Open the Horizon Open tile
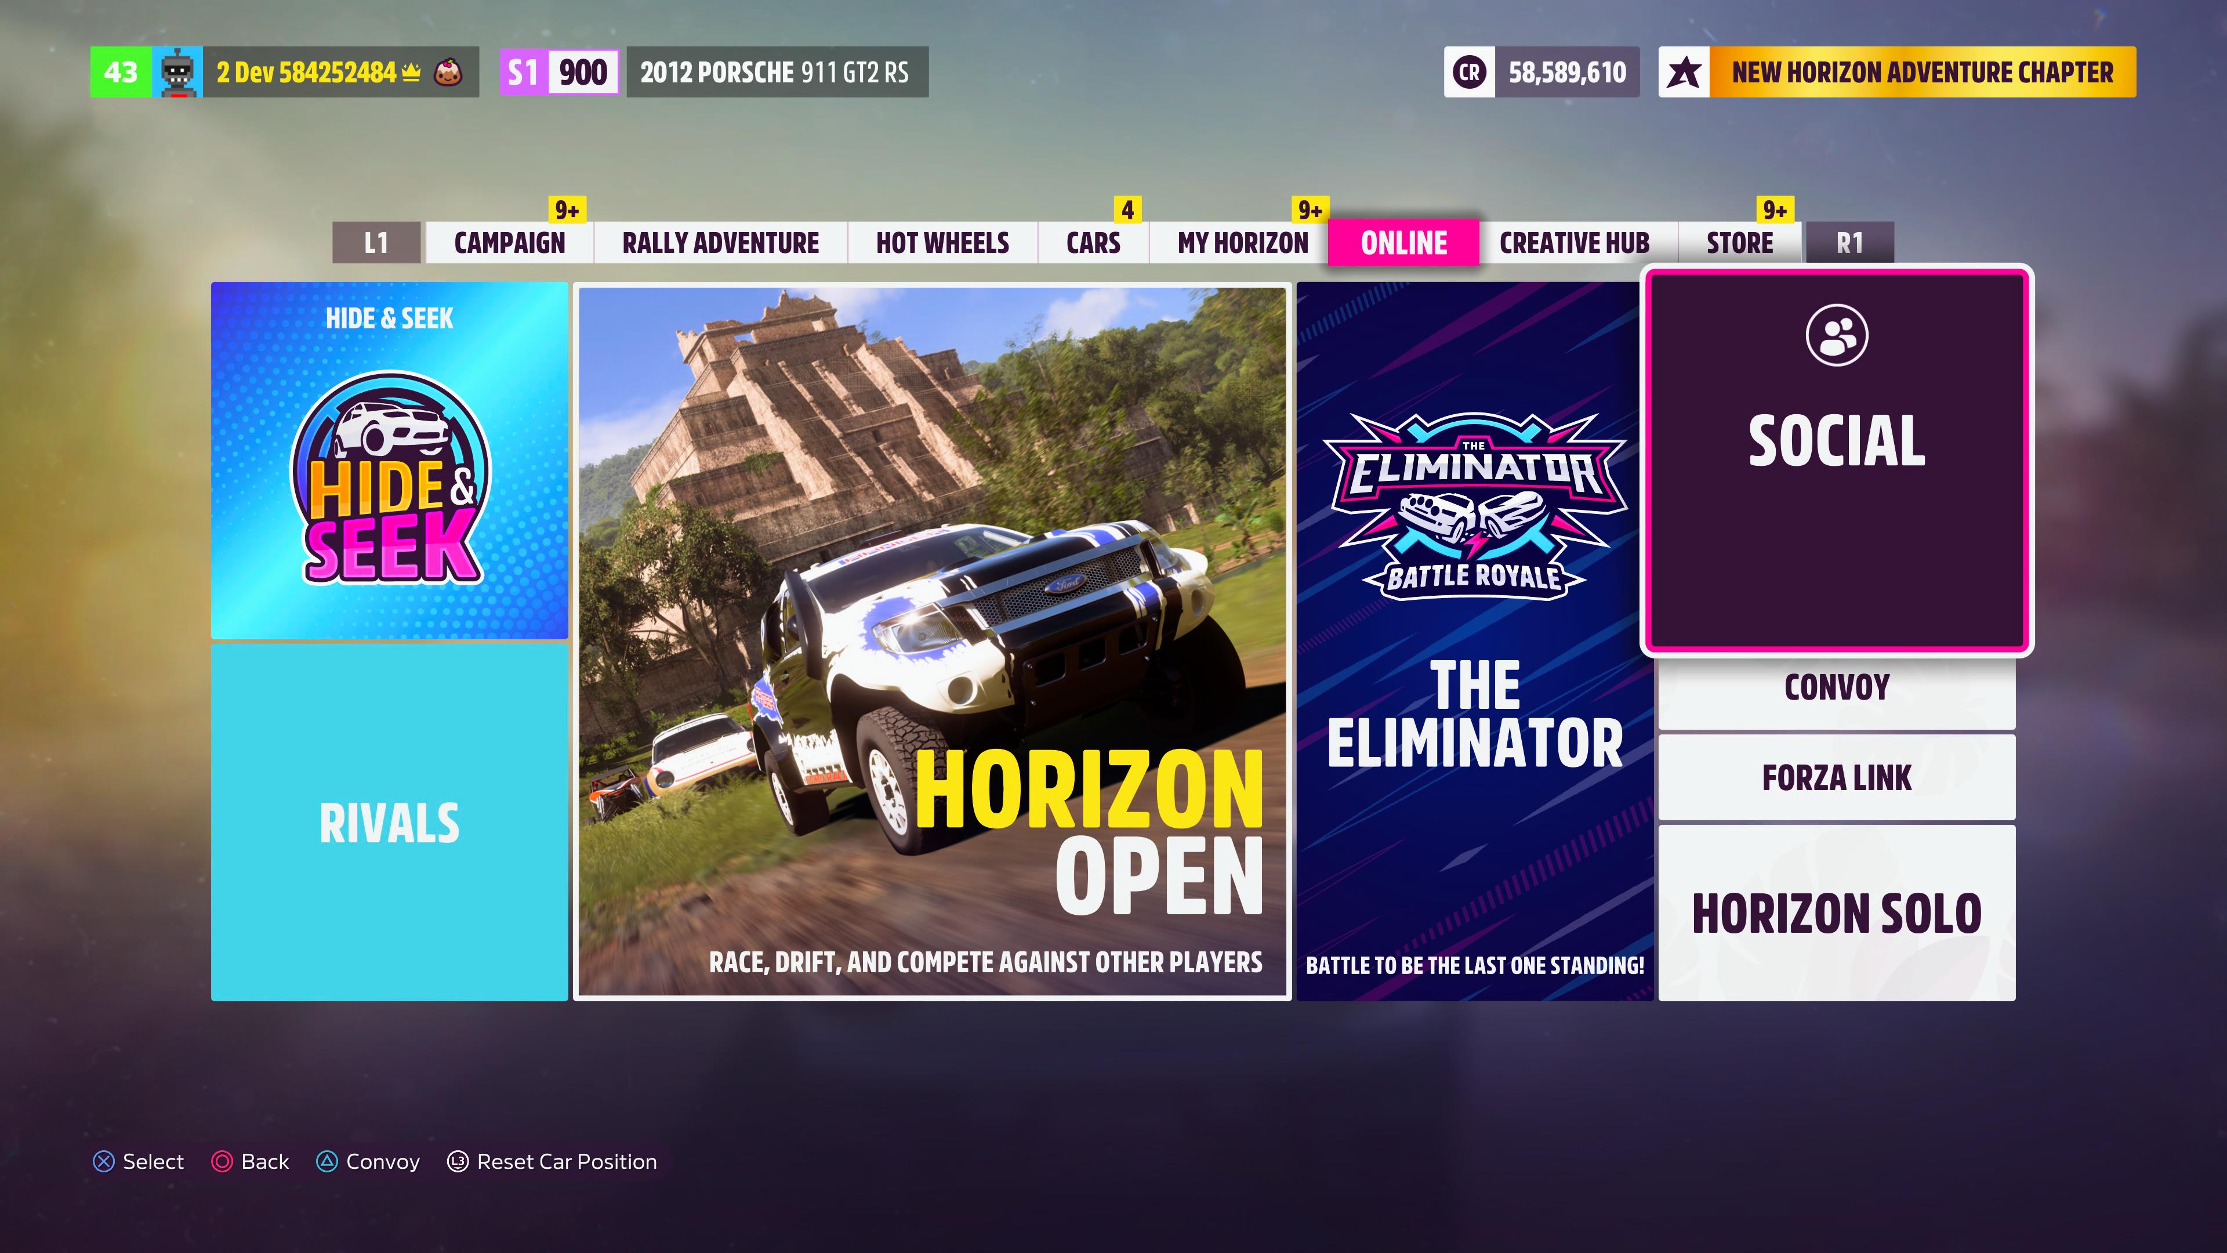This screenshot has height=1253, width=2227. pyautogui.click(x=933, y=642)
